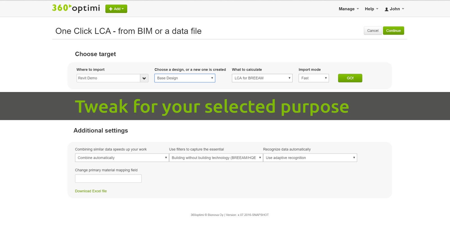
Task: Click the primary material mapping field
Action: coord(108,179)
